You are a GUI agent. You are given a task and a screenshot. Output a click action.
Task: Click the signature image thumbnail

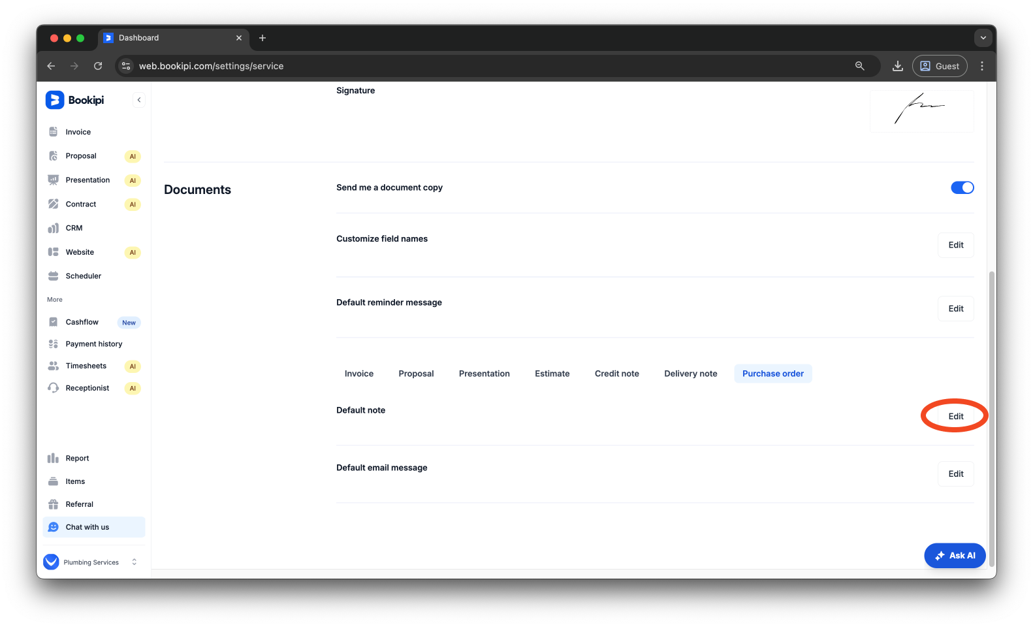pos(922,111)
